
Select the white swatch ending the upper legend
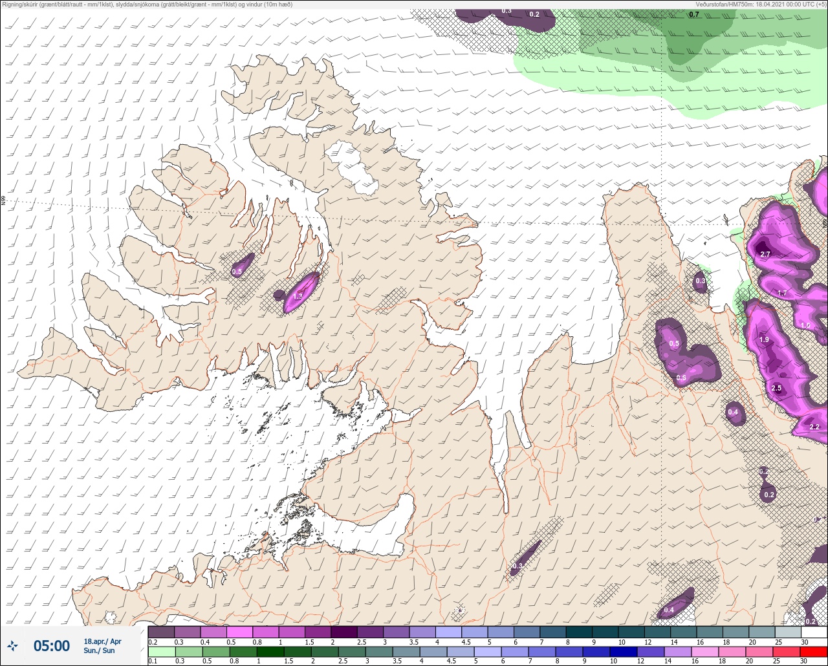(813, 632)
